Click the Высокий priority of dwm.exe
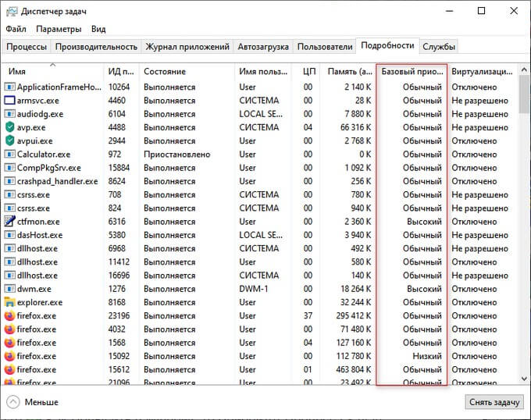The image size is (531, 420). [x=424, y=289]
